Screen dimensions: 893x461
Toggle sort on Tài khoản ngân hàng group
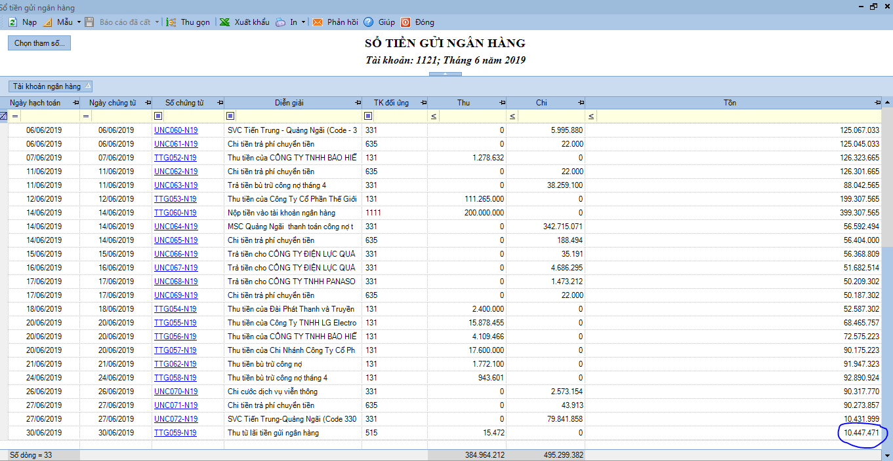point(51,86)
